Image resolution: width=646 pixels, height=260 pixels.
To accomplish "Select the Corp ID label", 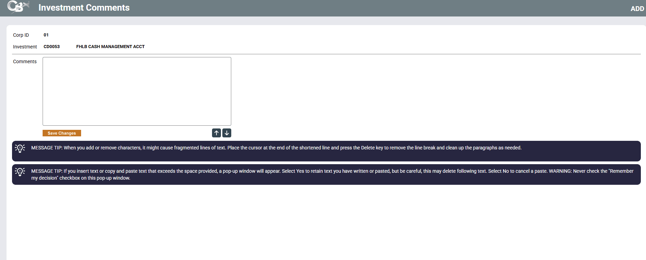I will click(21, 35).
